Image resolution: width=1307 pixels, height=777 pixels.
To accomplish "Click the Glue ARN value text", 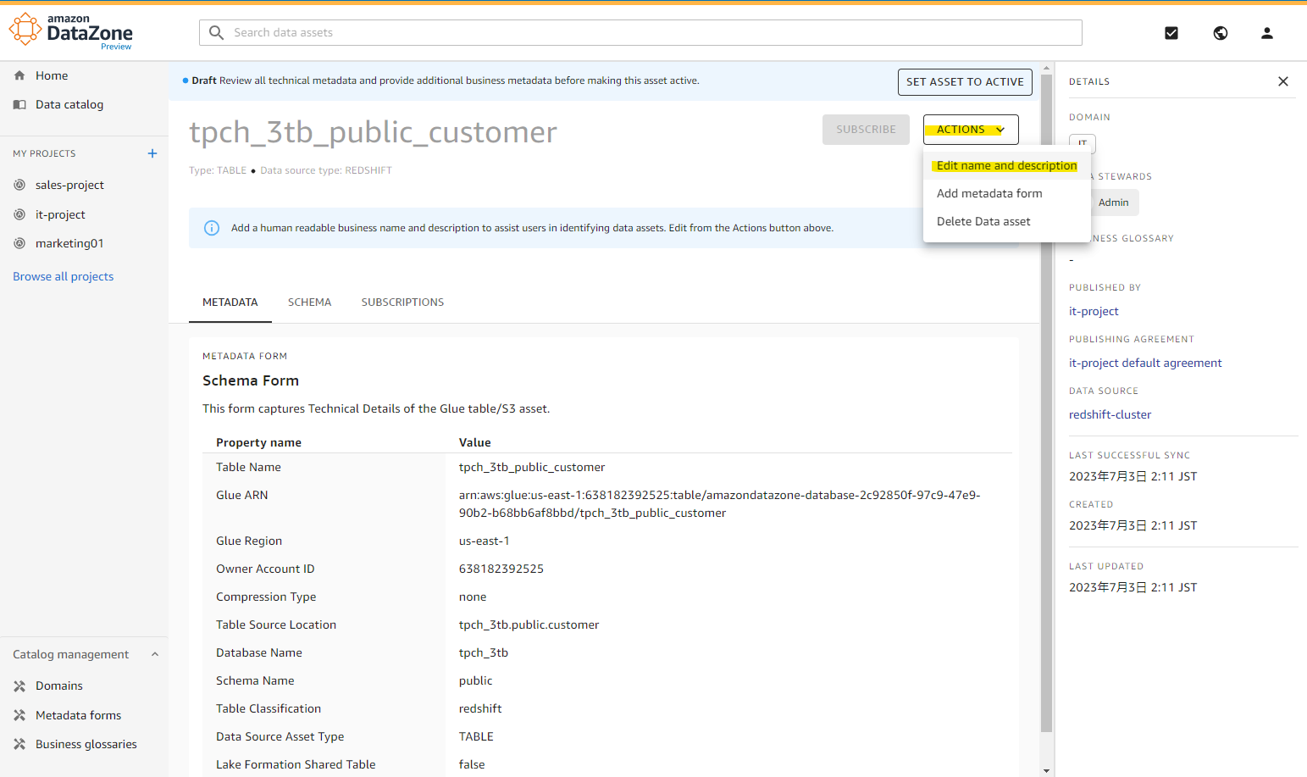I will pyautogui.click(x=720, y=504).
